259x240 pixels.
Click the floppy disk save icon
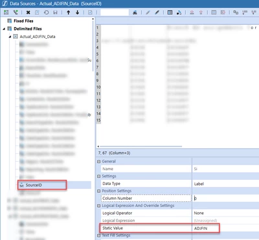point(56,12)
